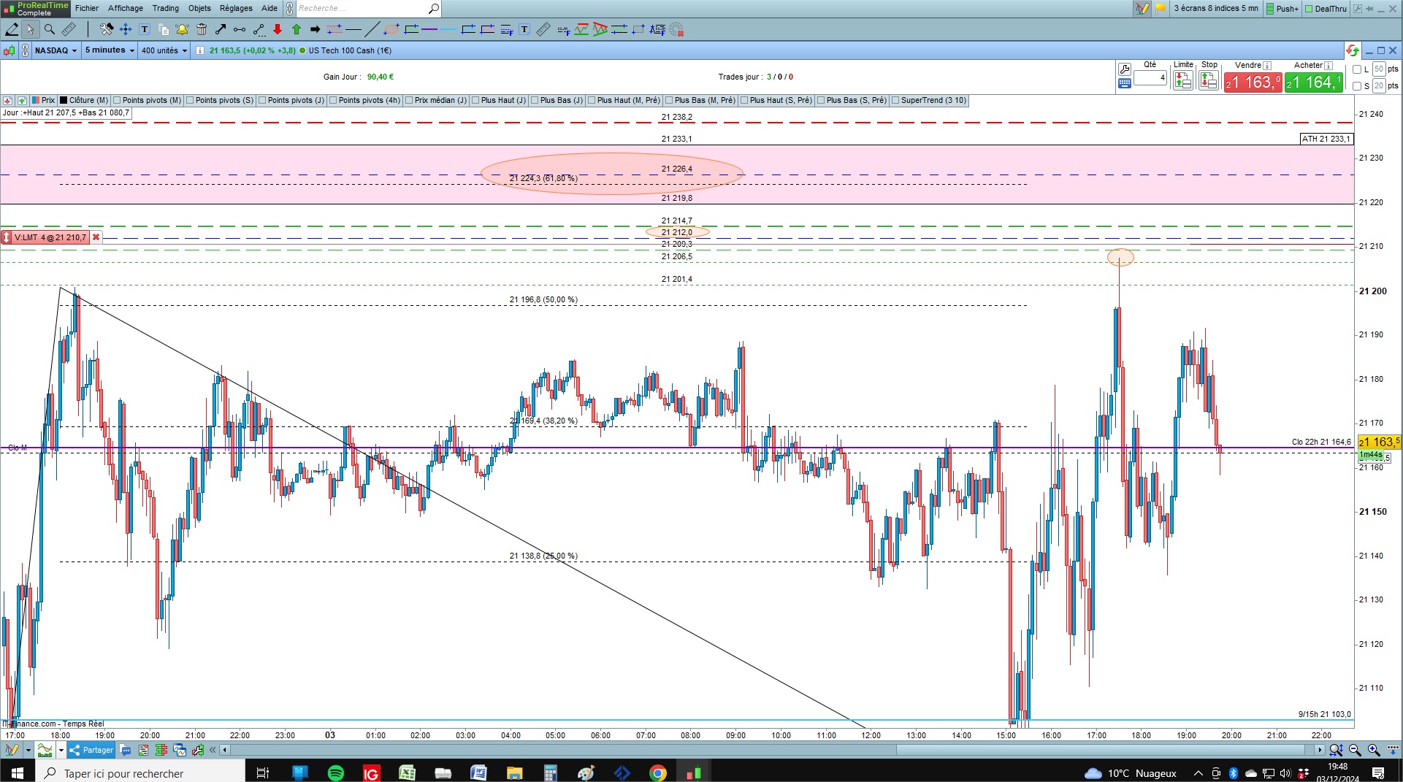Open the trash delete-objects tool
The width and height of the screenshot is (1403, 782).
click(x=202, y=29)
